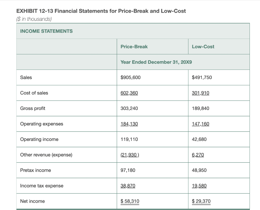Click the 'Sales' row label

pos(26,77)
